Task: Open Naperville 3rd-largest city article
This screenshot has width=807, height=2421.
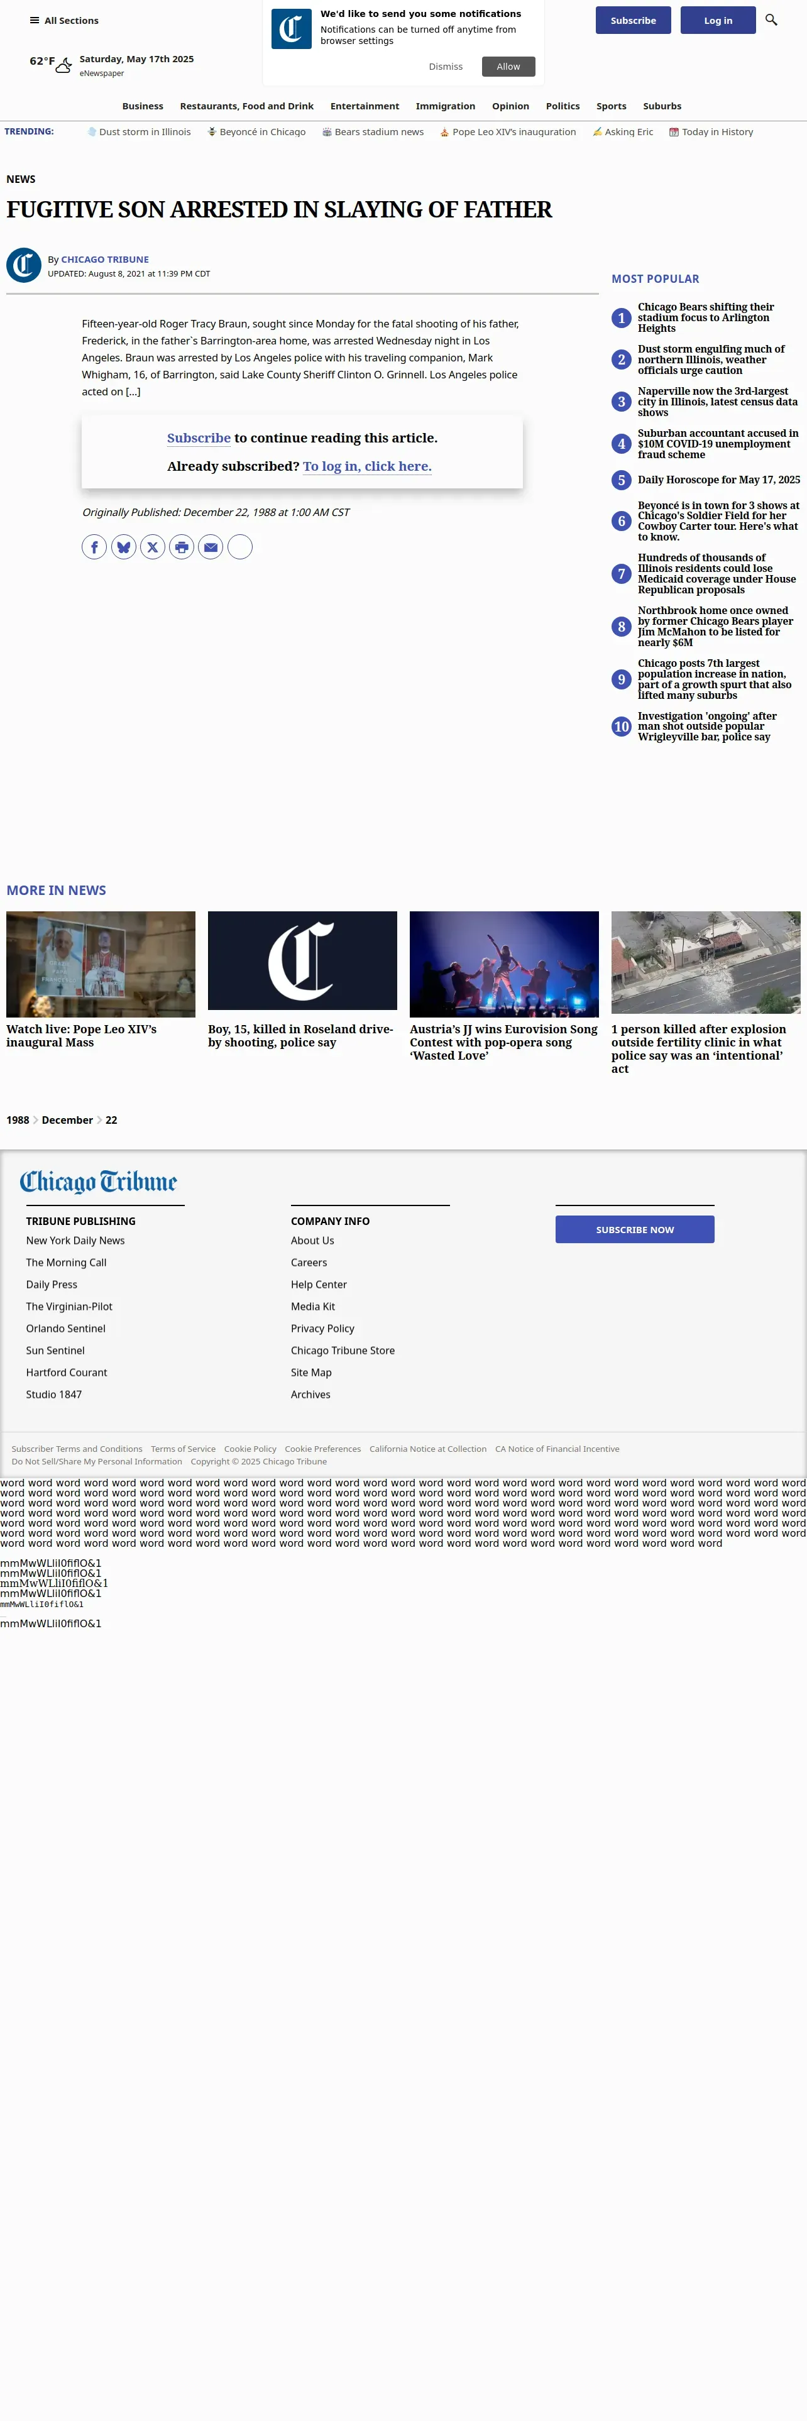Action: [718, 402]
